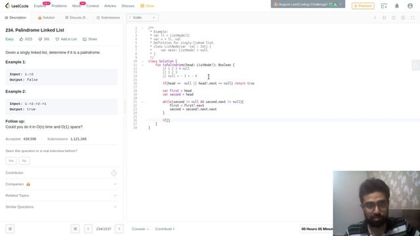Screen dimensions: 420x236
Task: Open editor settings gear icon
Action: [403, 18]
